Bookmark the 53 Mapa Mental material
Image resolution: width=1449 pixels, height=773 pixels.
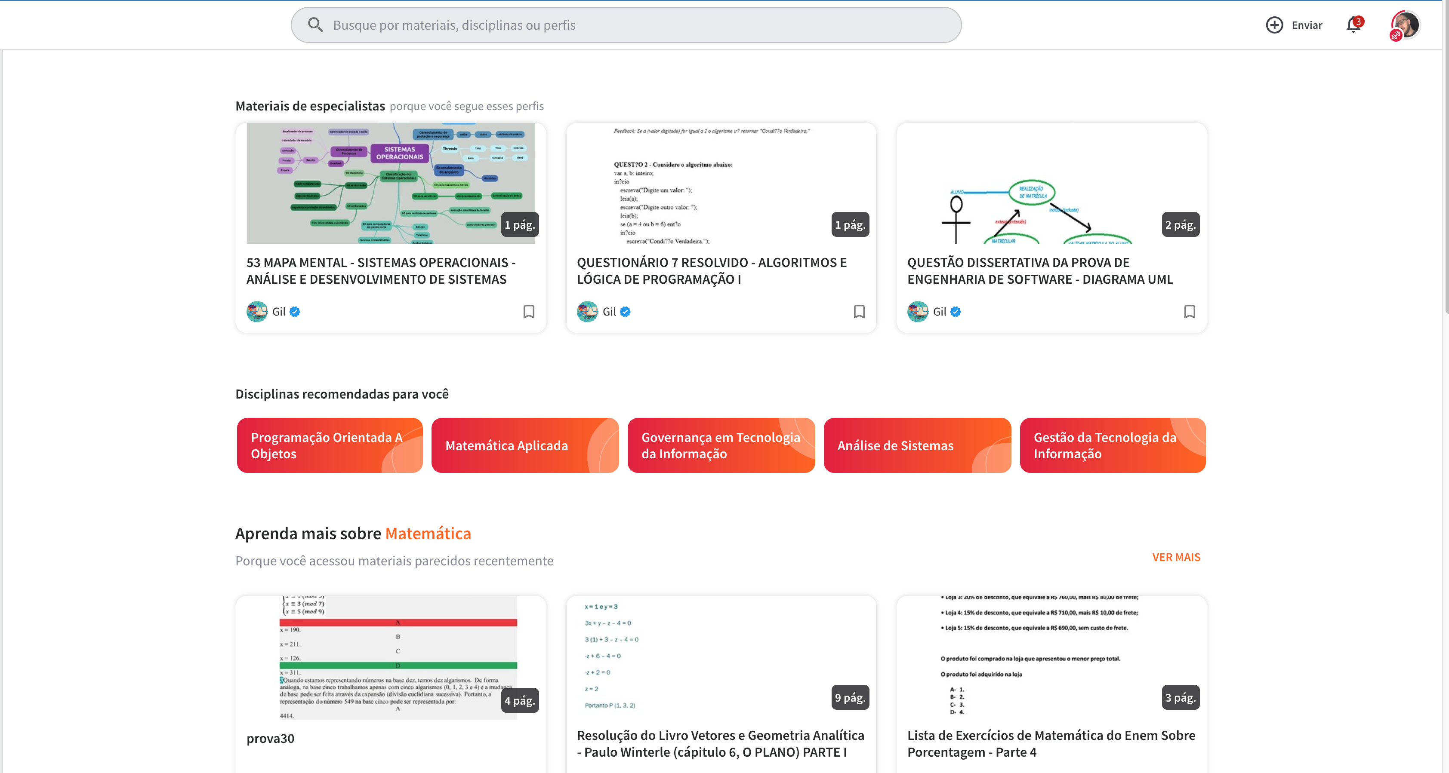click(x=529, y=311)
